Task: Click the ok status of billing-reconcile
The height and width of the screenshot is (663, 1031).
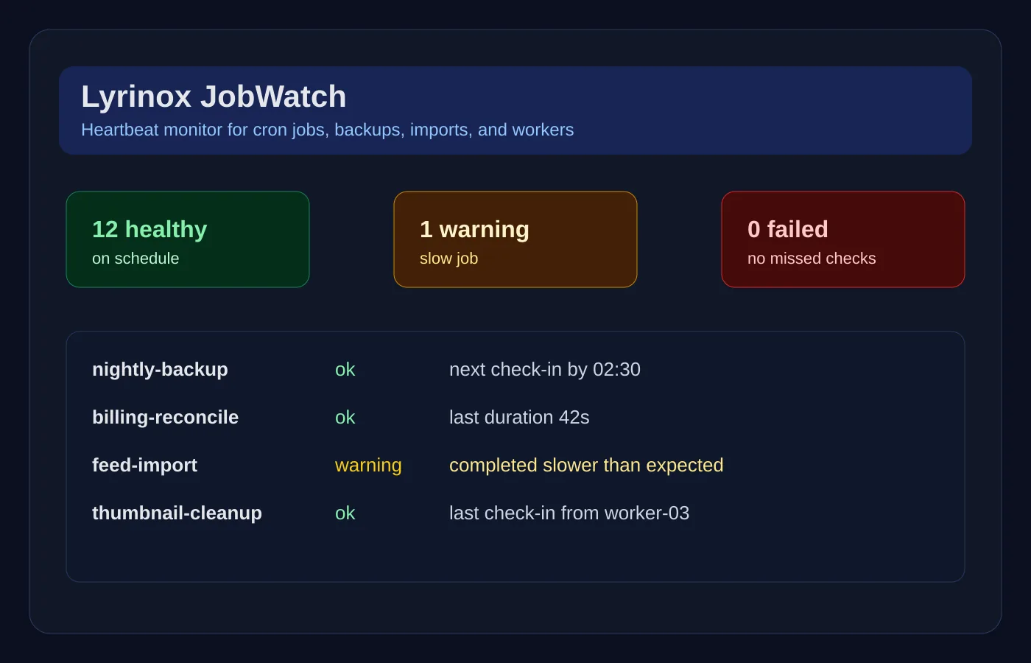Action: click(345, 417)
